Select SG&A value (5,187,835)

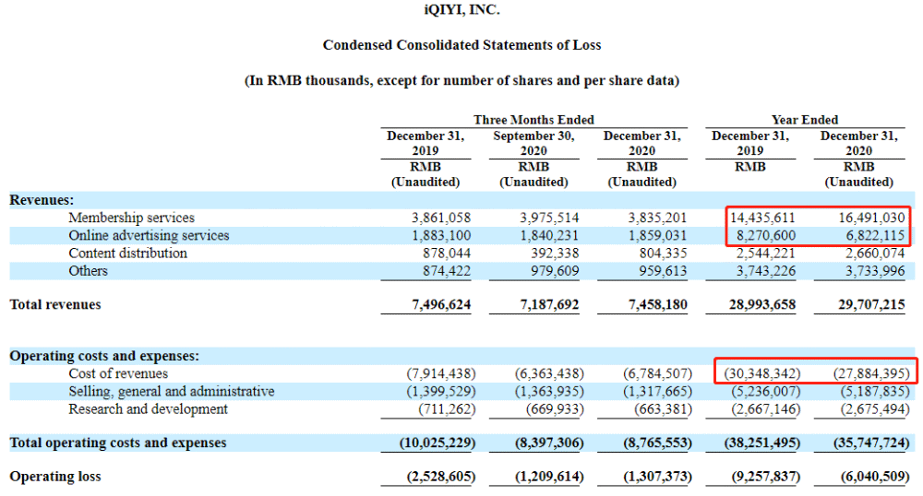tap(875, 392)
